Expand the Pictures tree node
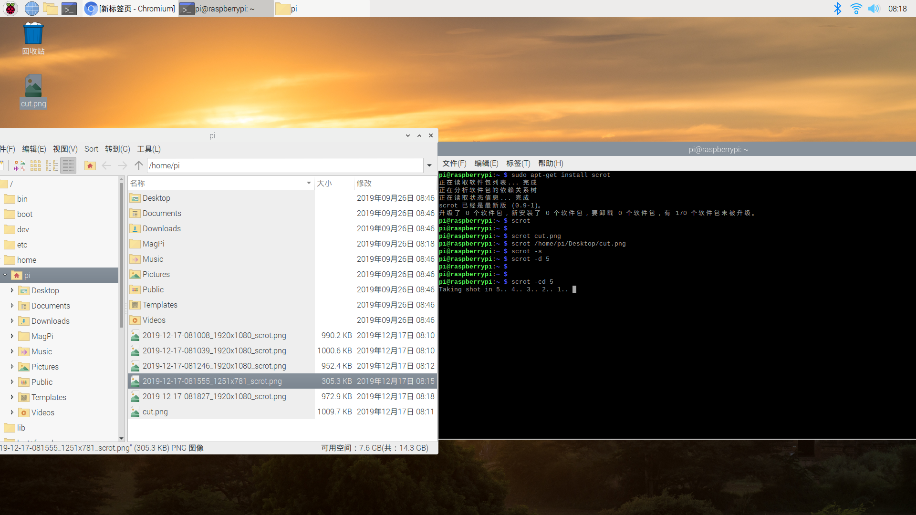916x515 pixels. [x=12, y=367]
